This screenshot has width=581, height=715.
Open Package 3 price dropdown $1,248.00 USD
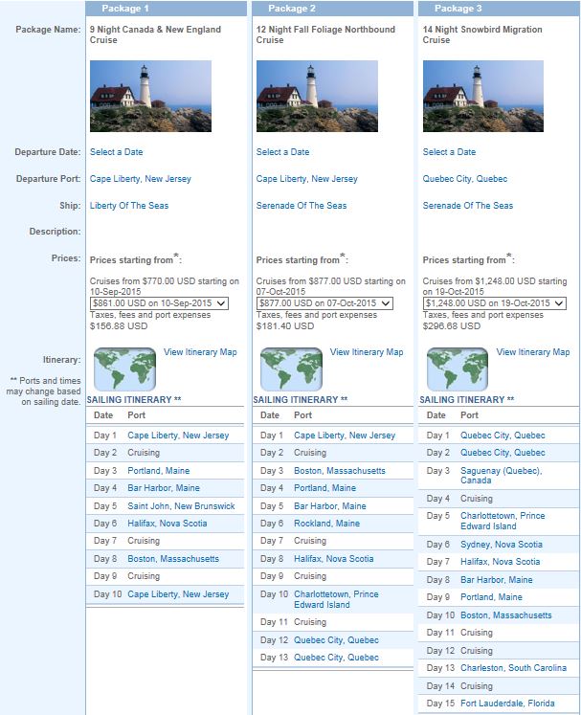[495, 303]
